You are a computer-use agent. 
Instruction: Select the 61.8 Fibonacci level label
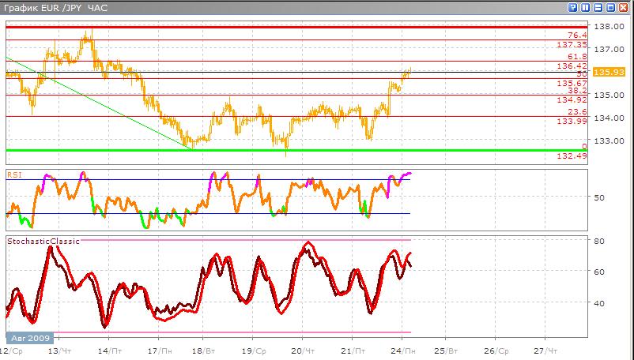point(578,57)
